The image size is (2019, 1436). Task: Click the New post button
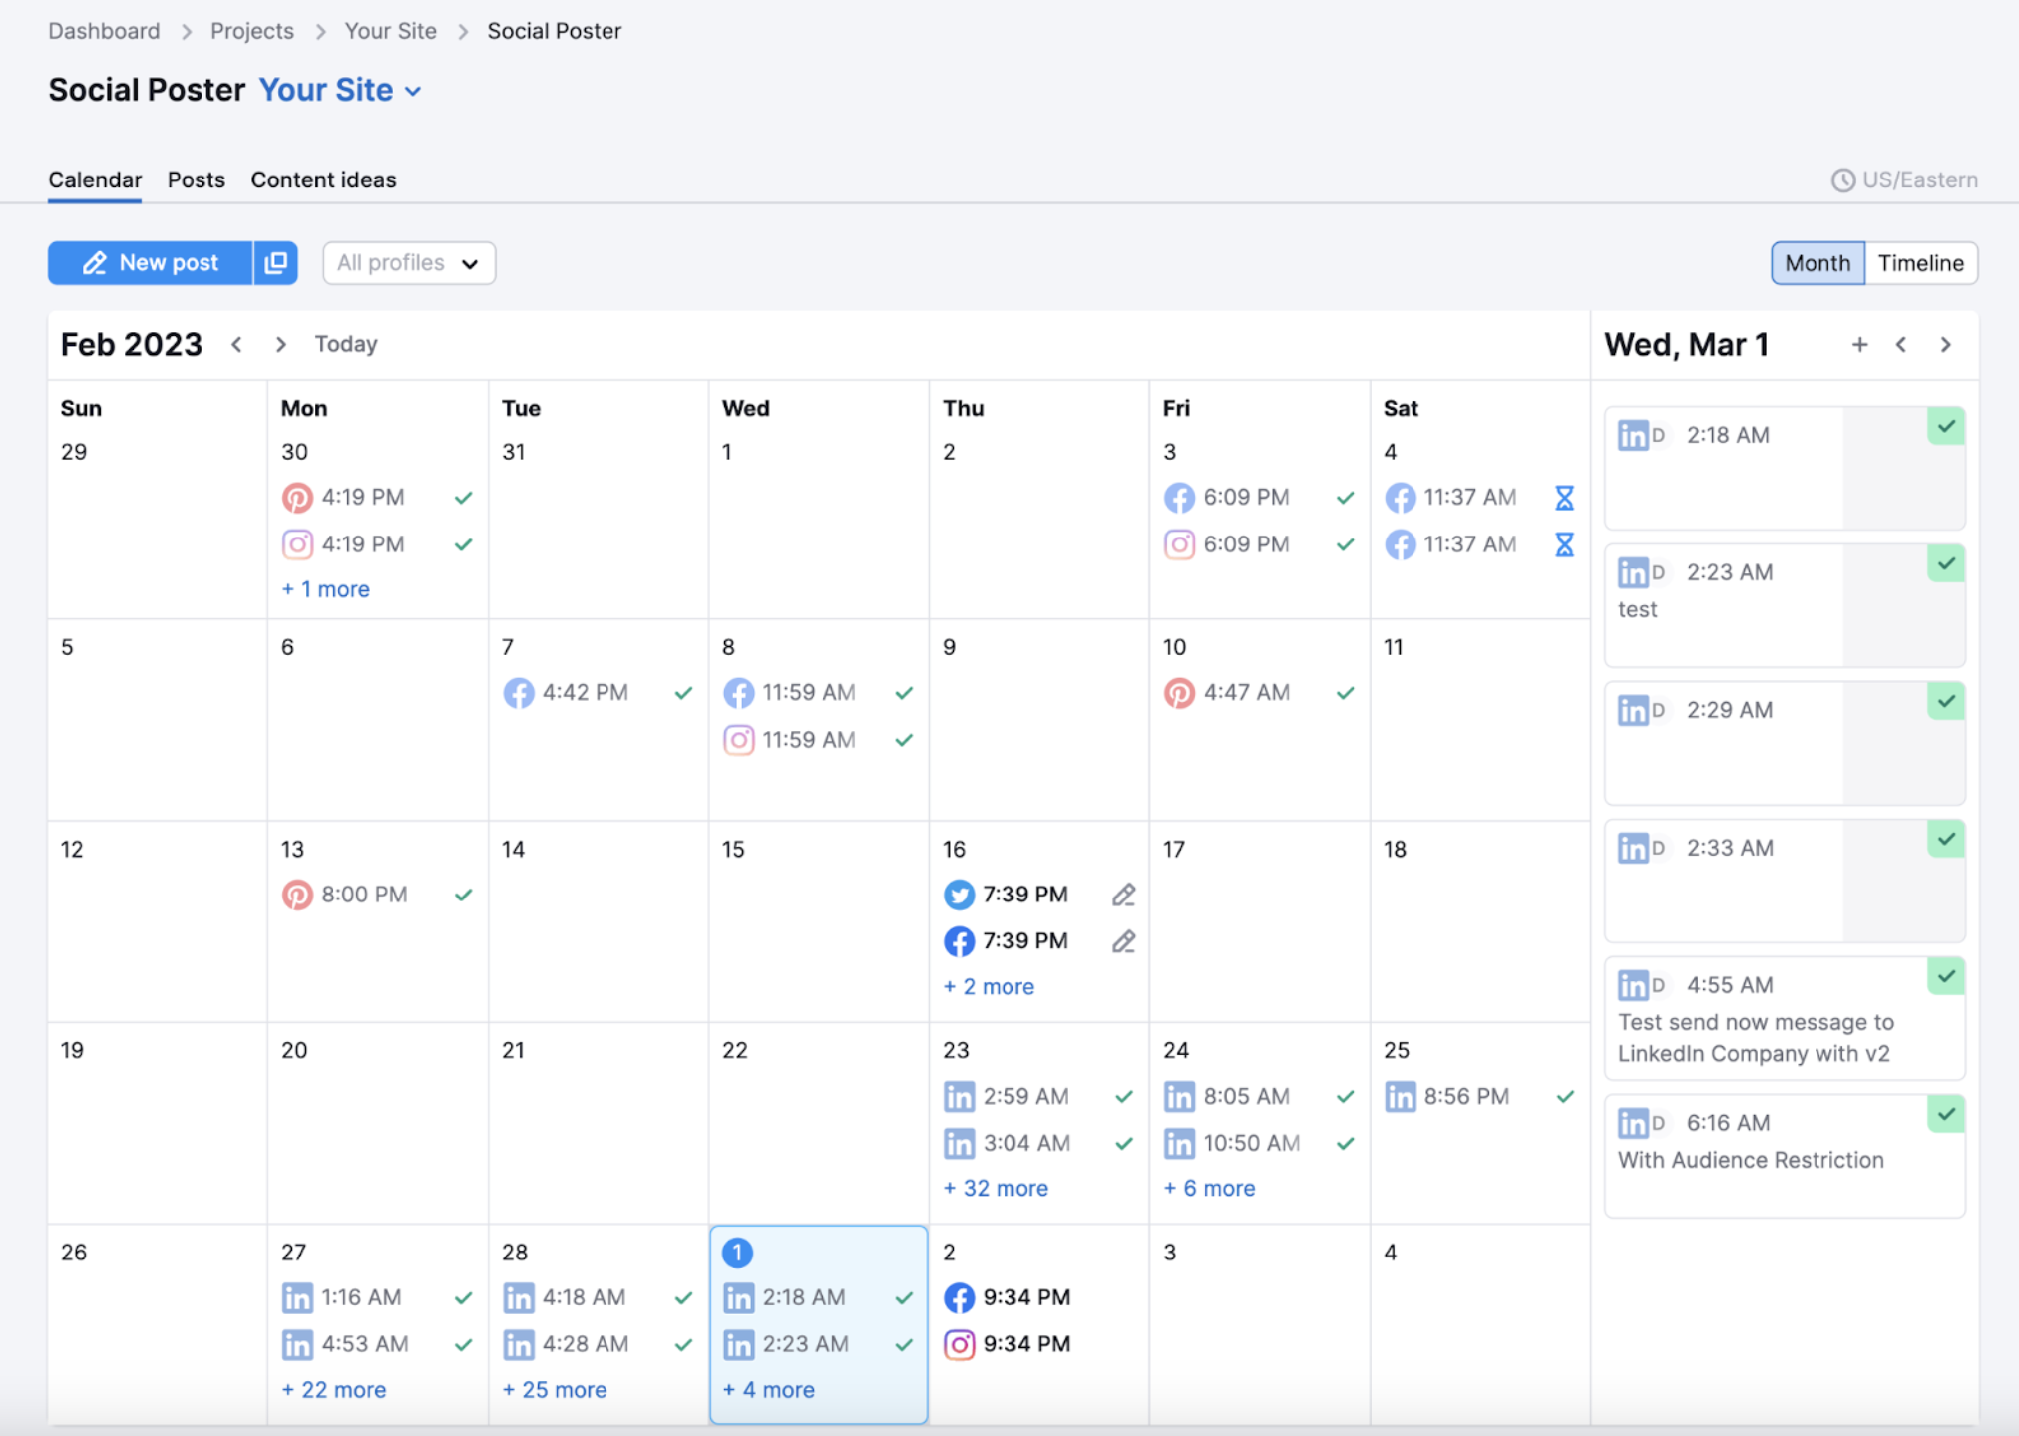[151, 263]
